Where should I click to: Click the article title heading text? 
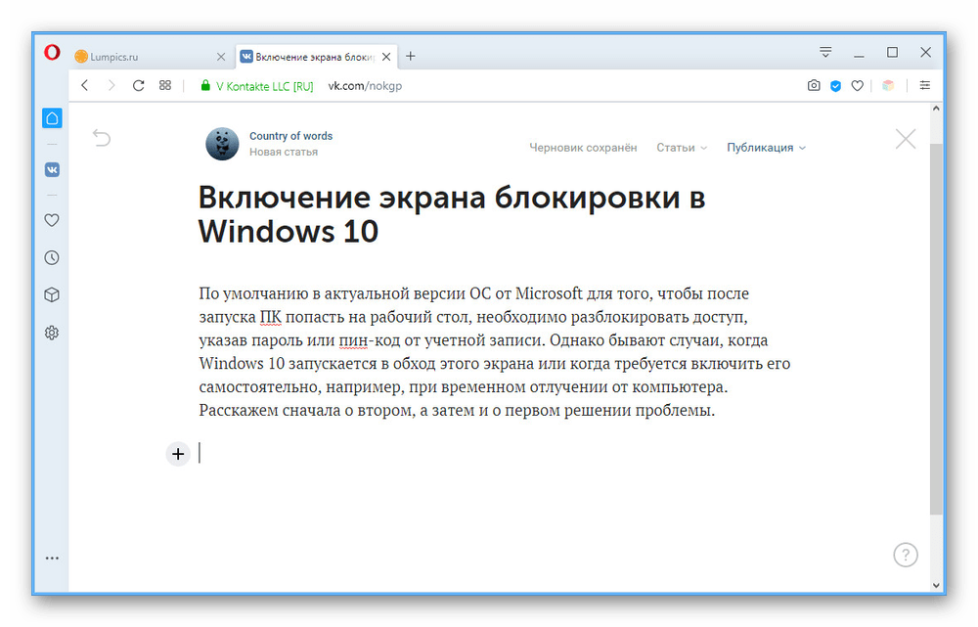(x=452, y=214)
